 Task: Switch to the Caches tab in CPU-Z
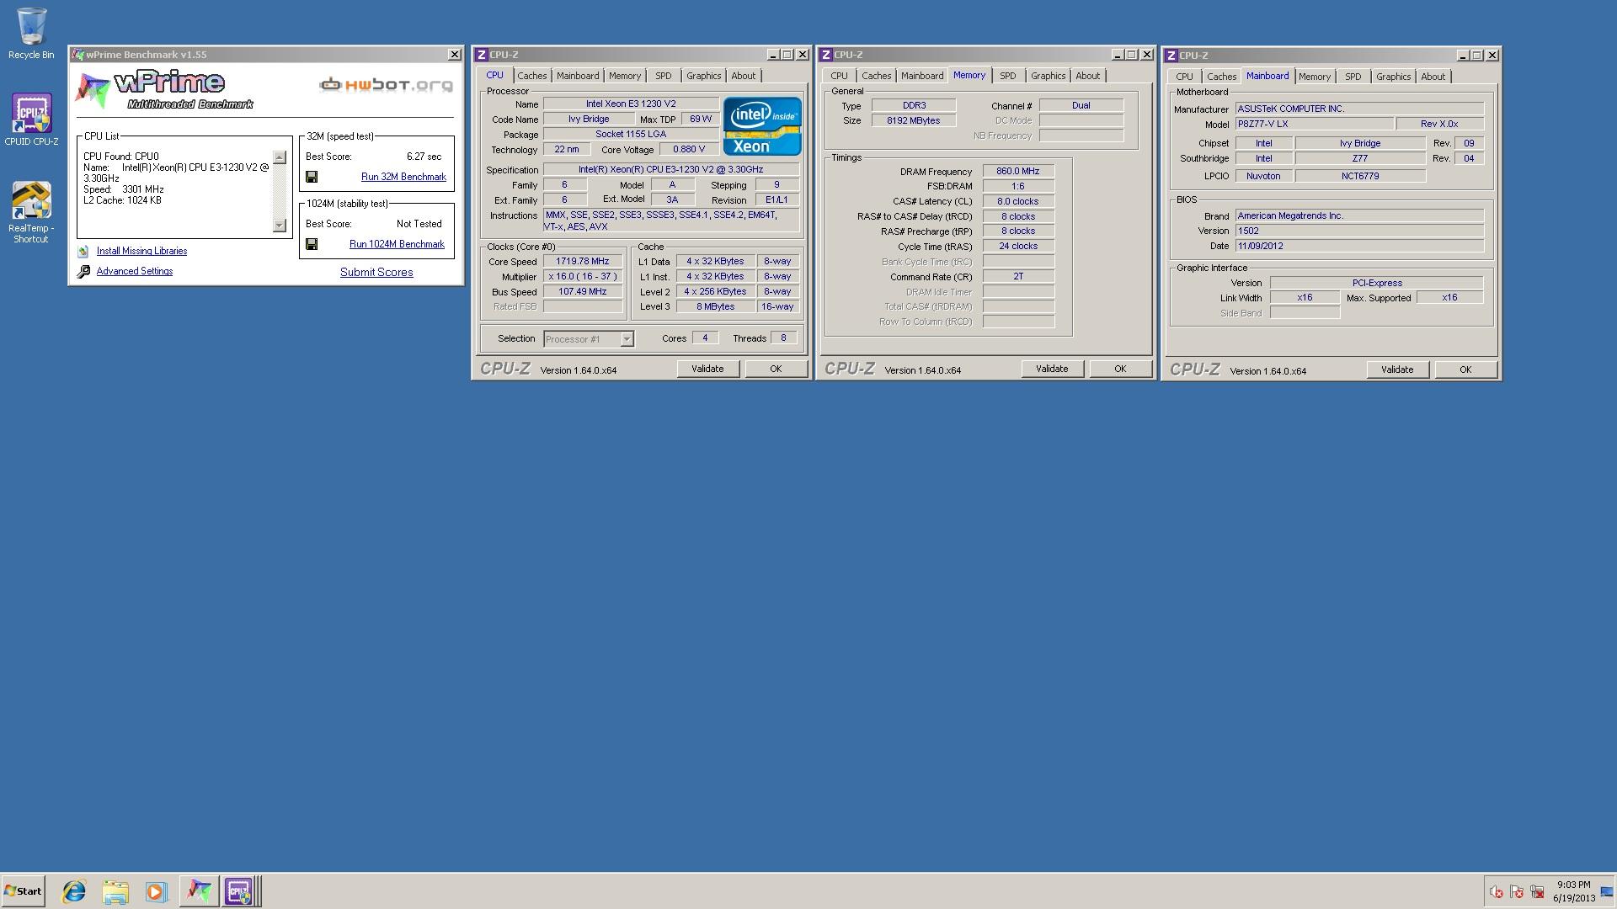532,75
